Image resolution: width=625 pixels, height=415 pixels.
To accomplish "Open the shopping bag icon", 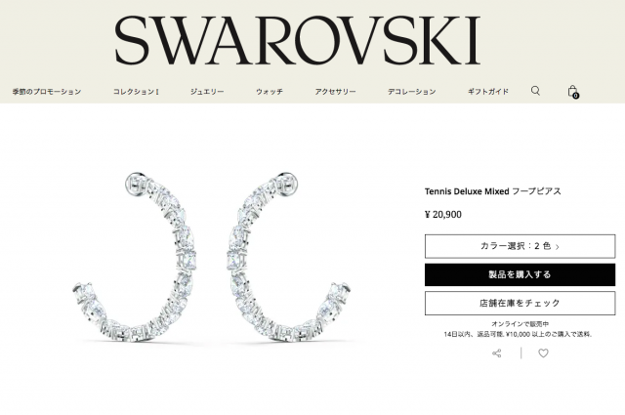I will point(573,92).
